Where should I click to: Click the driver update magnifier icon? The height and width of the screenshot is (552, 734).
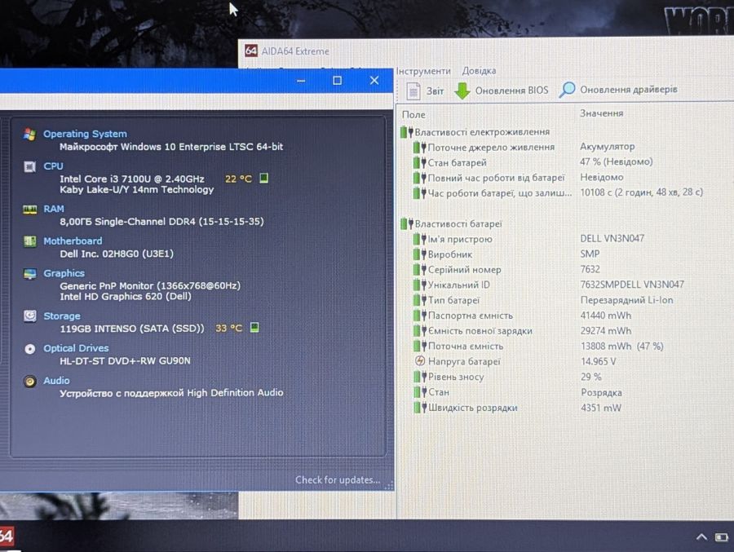[x=567, y=90]
